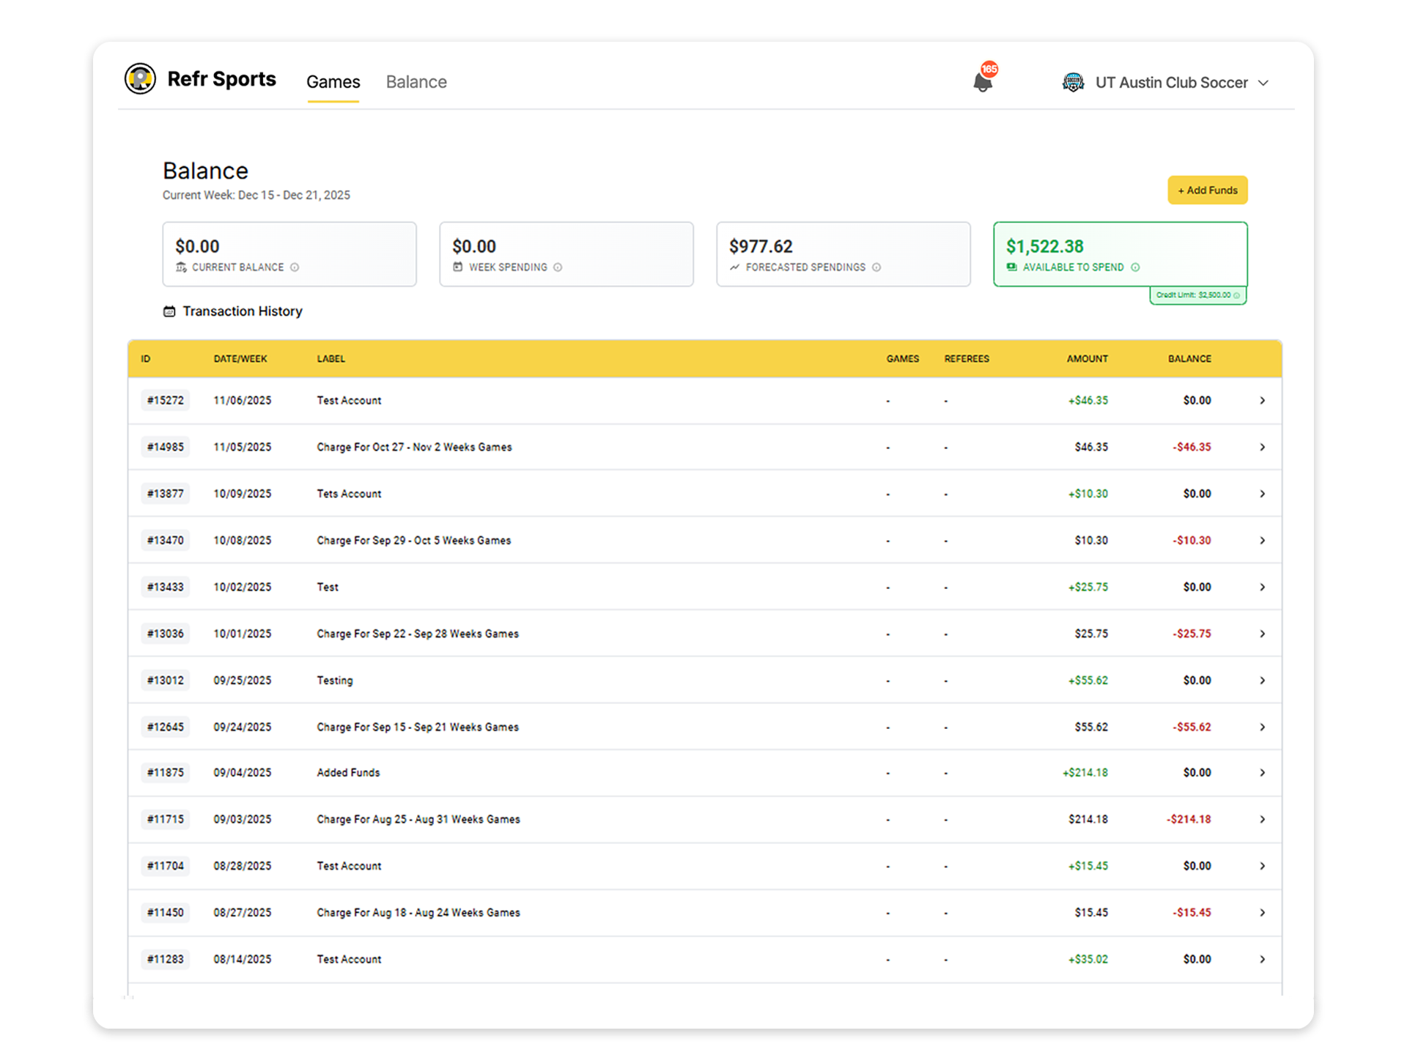Click Current Balance info icon

[x=295, y=267]
